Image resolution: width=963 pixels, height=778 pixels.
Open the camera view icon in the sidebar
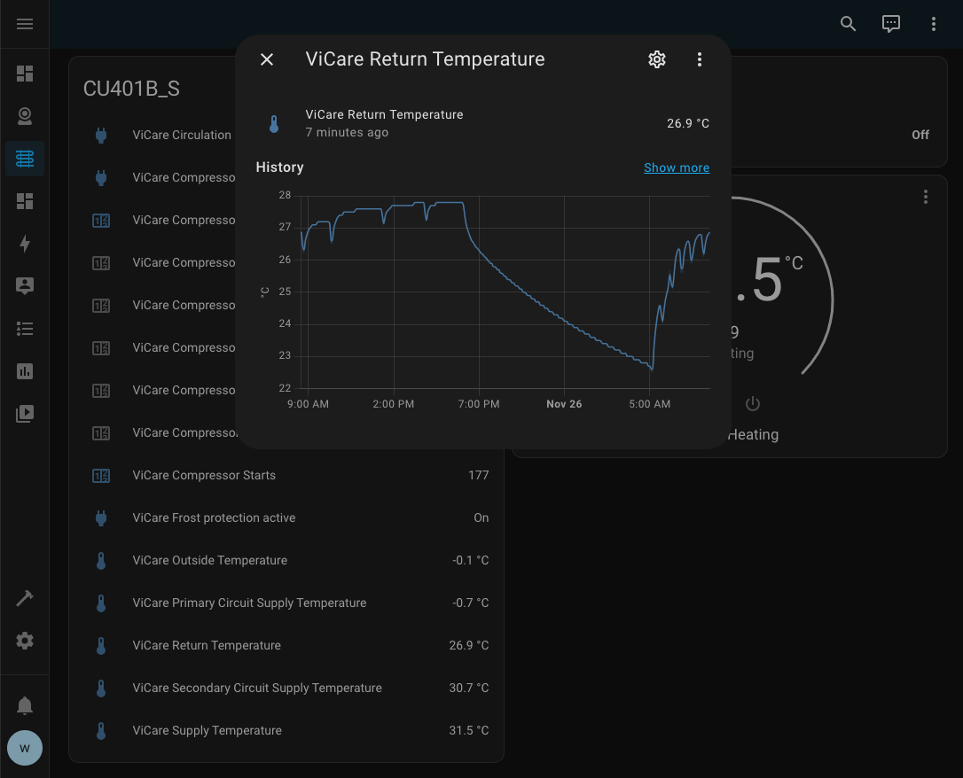point(25,116)
